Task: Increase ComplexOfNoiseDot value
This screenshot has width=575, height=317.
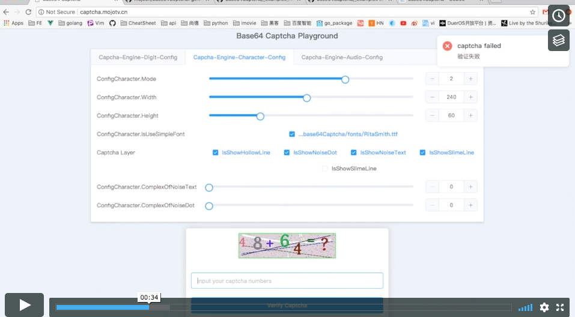Action: tap(470, 205)
